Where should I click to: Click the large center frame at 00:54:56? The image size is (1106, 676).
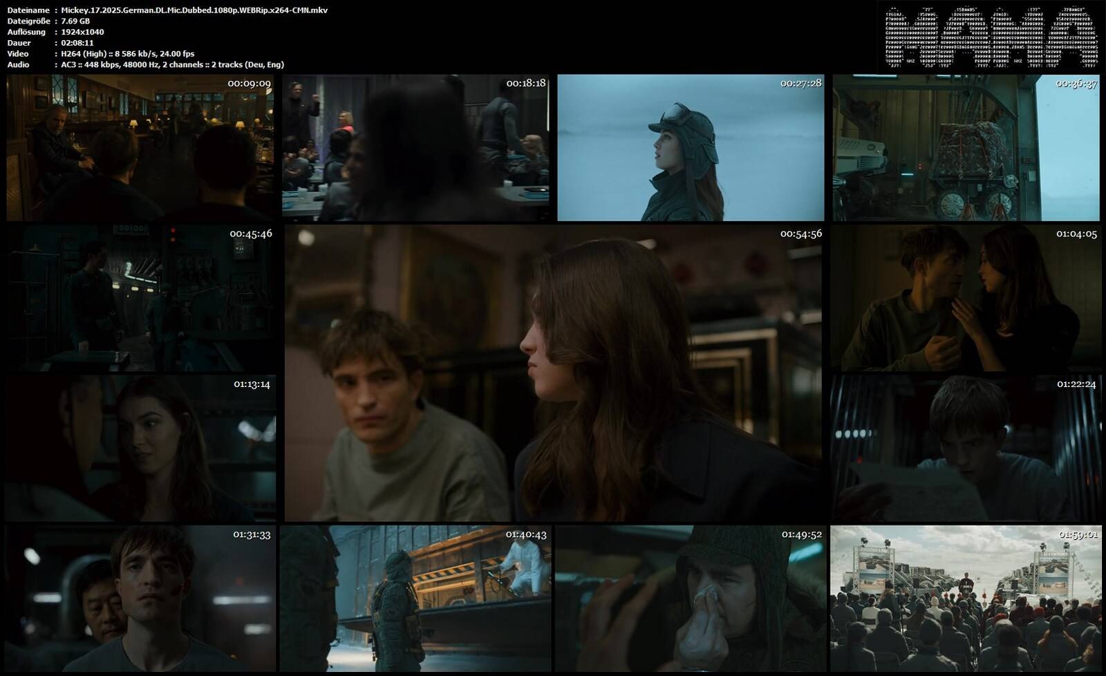tap(554, 373)
